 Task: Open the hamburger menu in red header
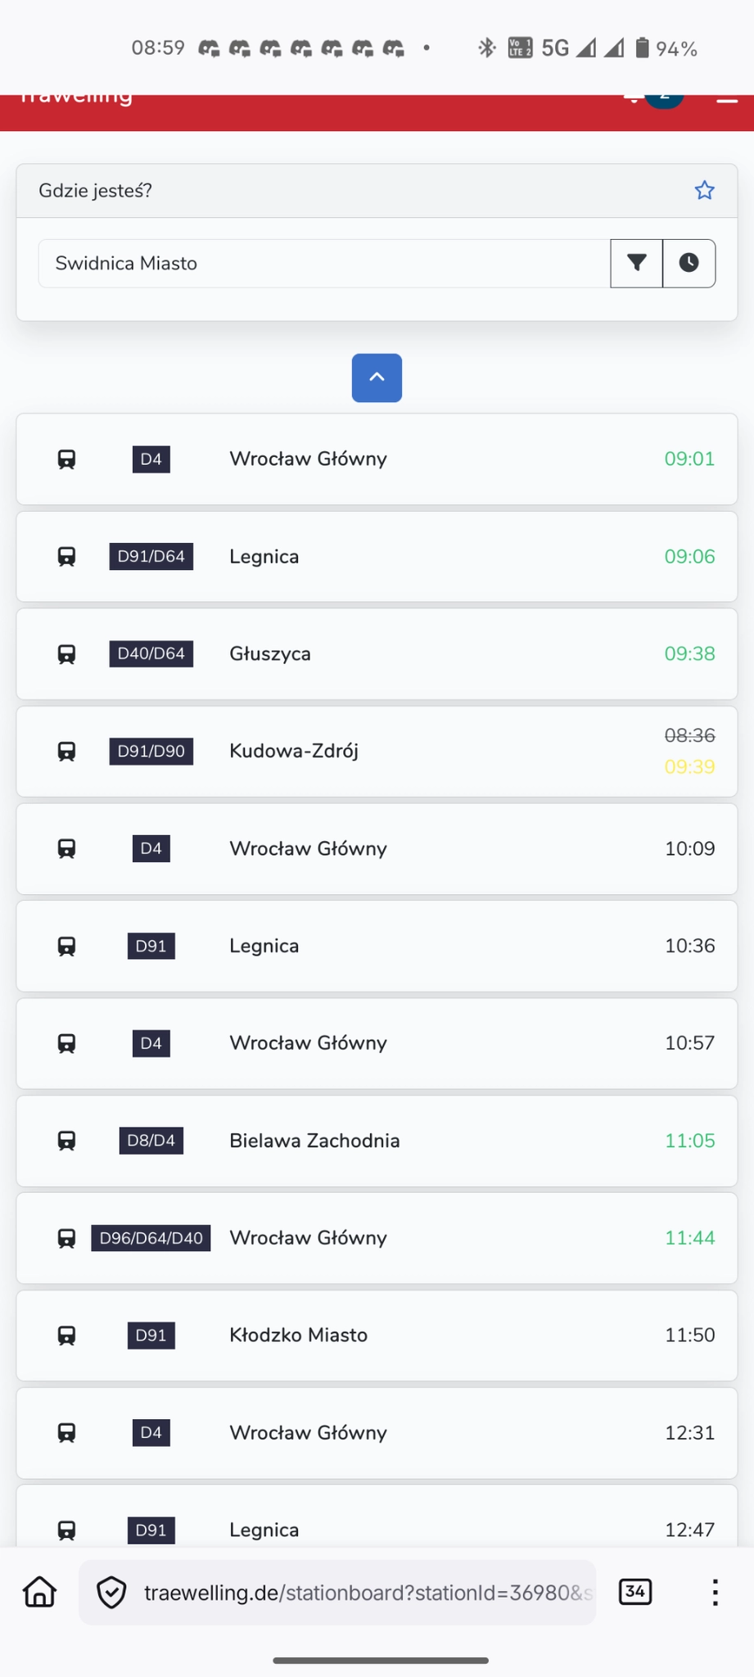[x=727, y=100]
